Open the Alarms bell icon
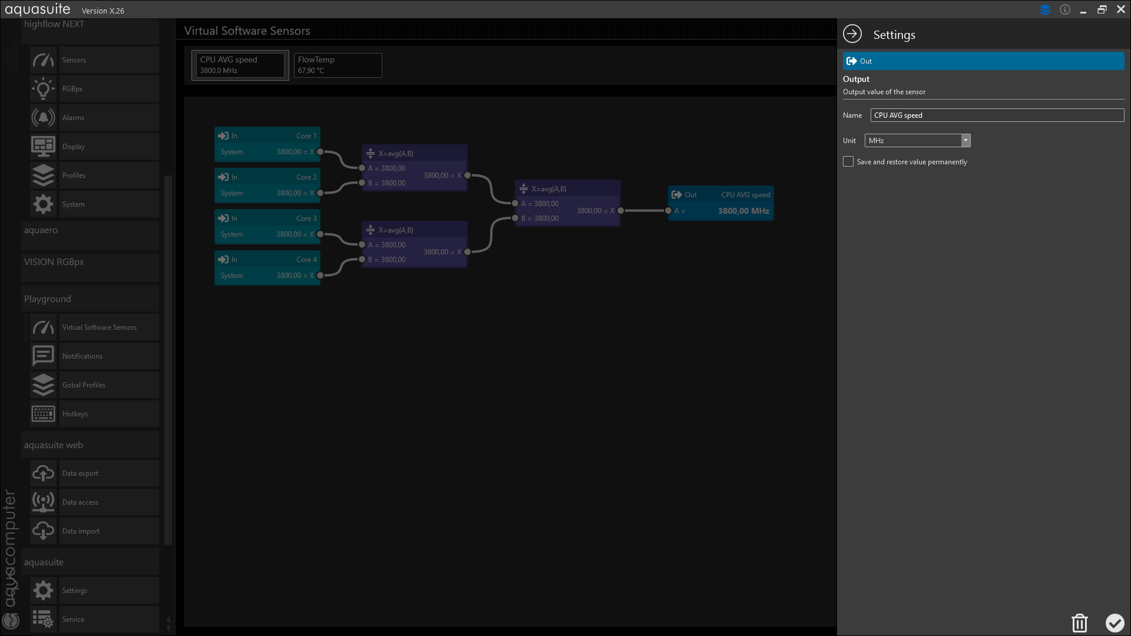 43,118
